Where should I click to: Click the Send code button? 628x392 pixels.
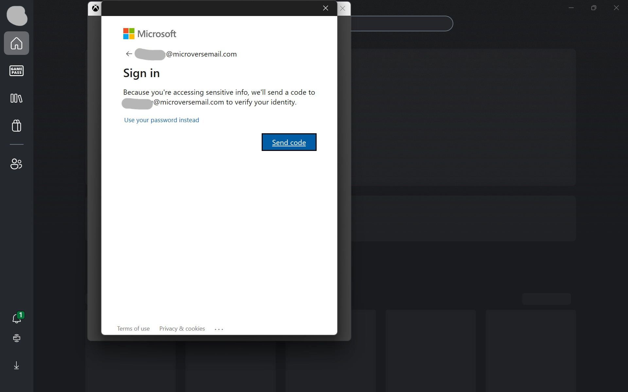(289, 142)
